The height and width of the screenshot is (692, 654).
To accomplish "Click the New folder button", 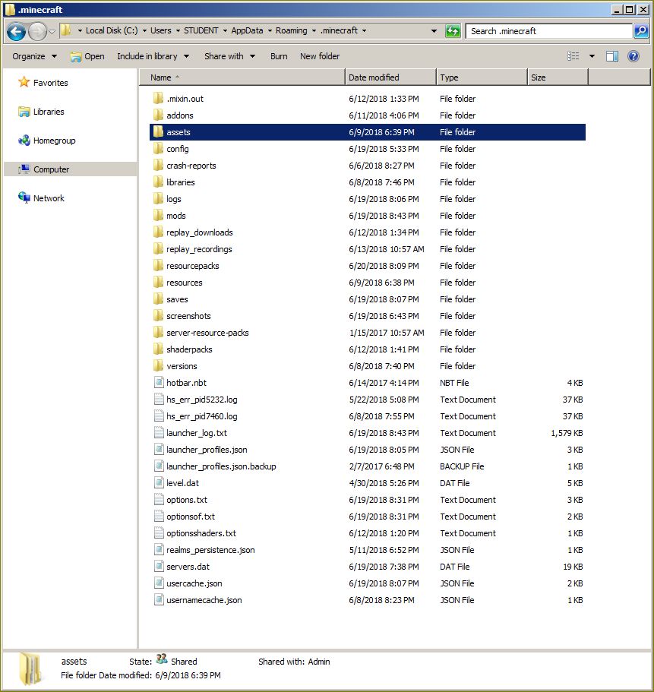I will pos(320,56).
